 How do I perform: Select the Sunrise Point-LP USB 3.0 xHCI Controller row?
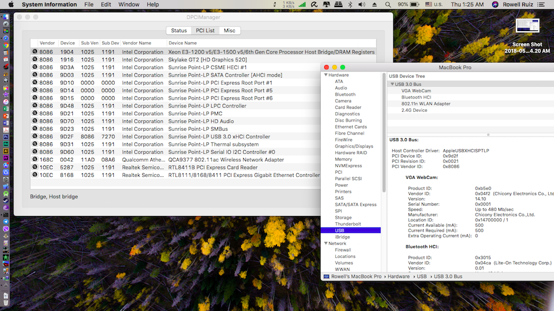click(x=175, y=136)
